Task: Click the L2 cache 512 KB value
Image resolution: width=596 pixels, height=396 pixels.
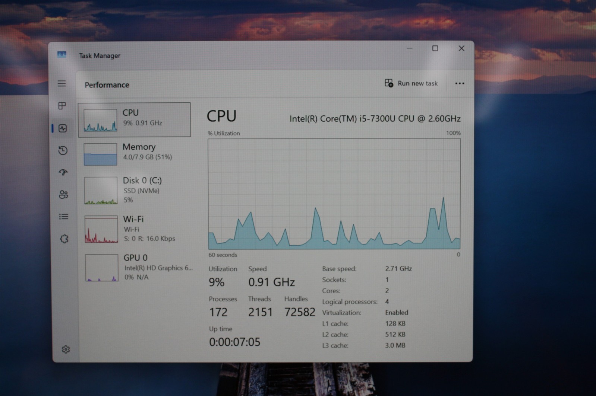Action: click(395, 335)
